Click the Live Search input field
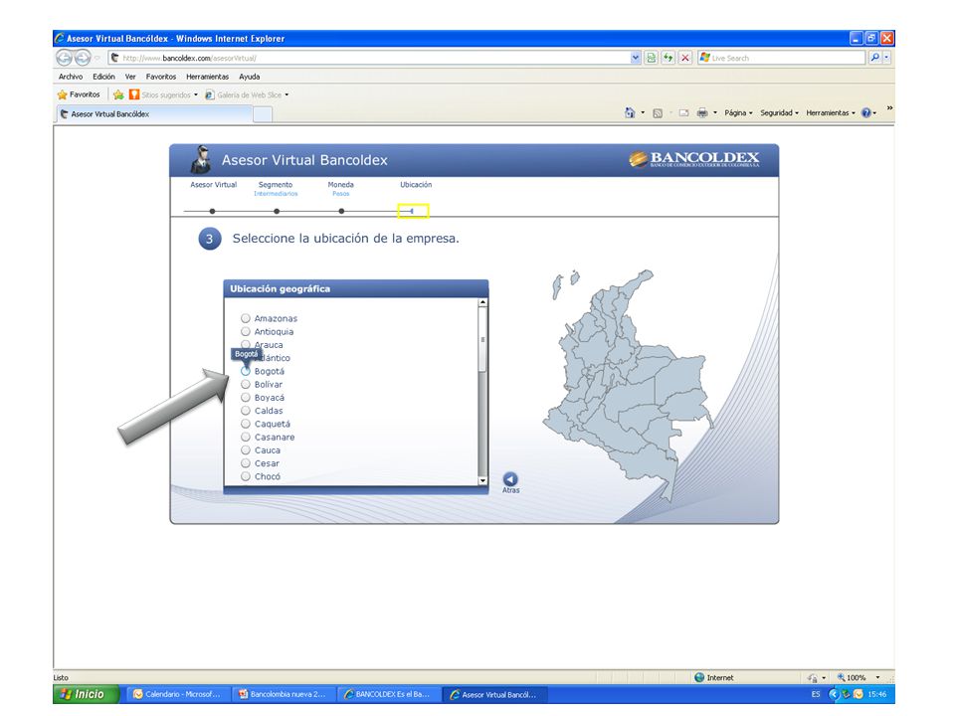This screenshot has width=955, height=716. 782,58
